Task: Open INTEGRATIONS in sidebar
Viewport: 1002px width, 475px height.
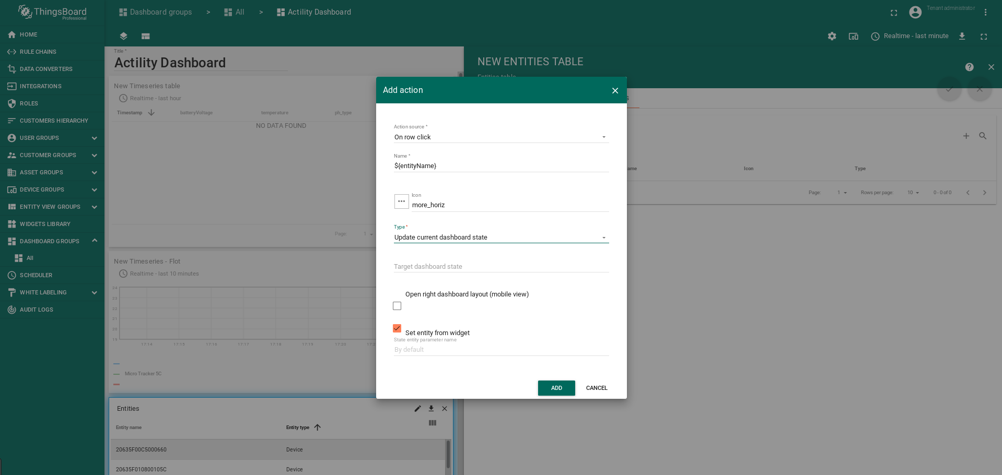Action: [52, 86]
